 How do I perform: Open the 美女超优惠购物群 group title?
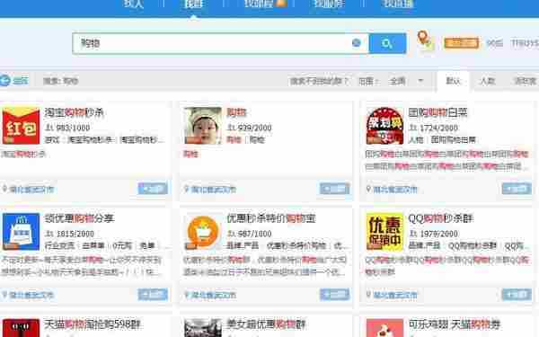pyautogui.click(x=266, y=324)
